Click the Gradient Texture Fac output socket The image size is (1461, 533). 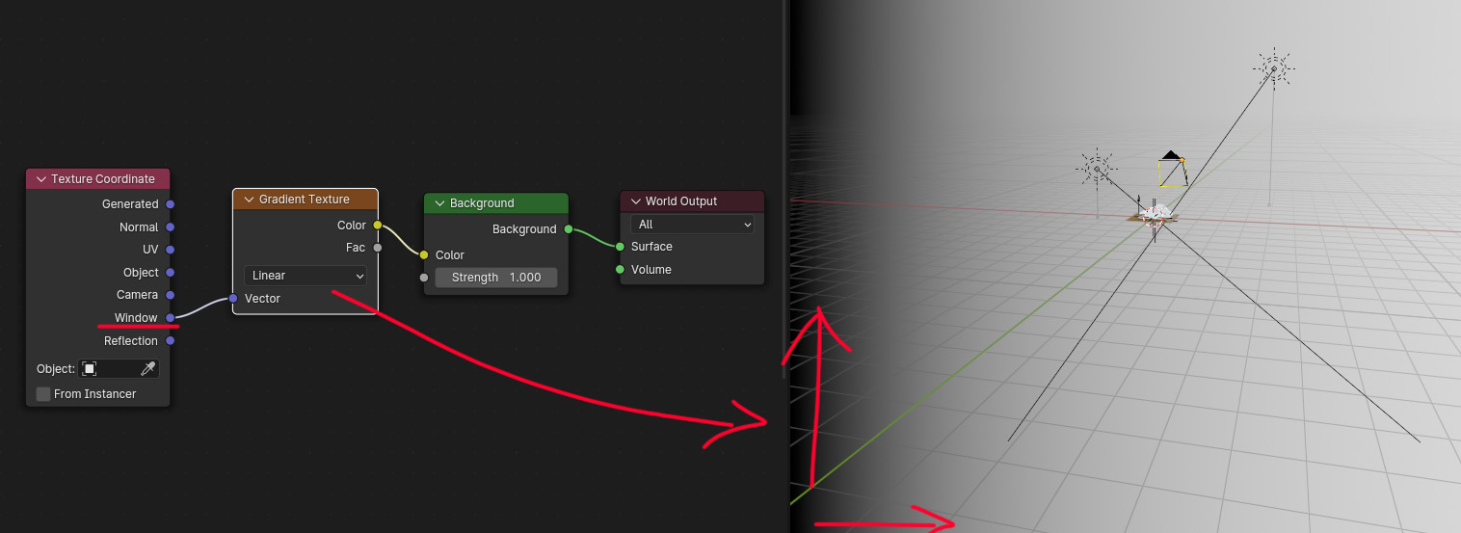click(x=378, y=248)
